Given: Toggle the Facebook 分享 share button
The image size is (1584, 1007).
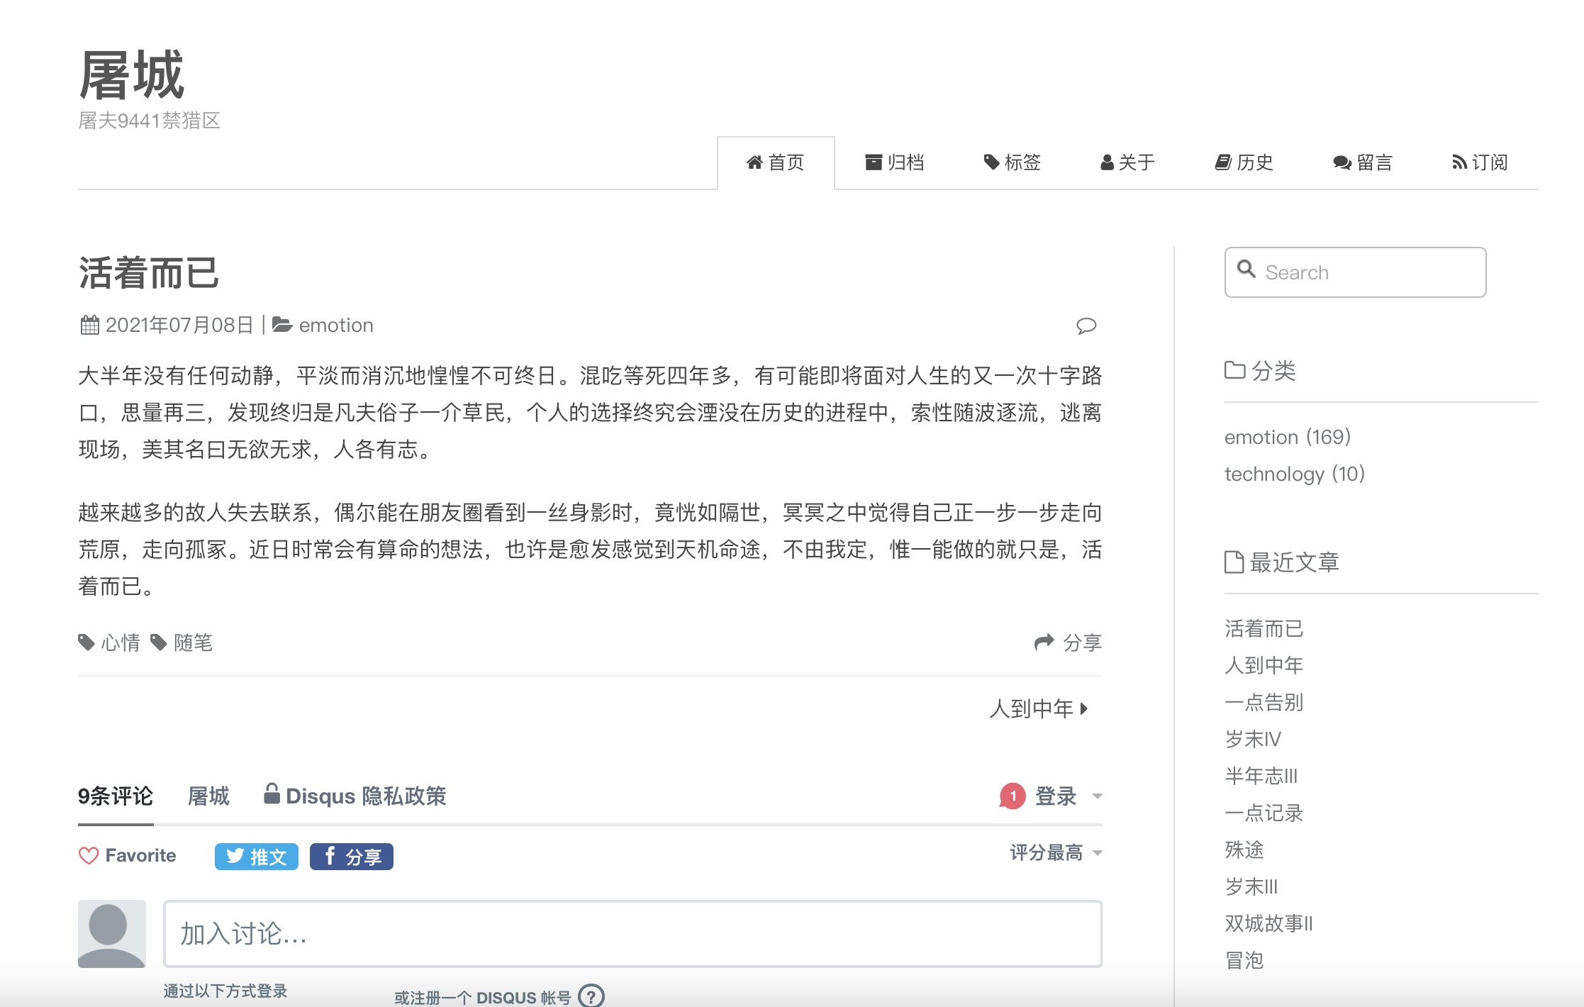Looking at the screenshot, I should (351, 856).
